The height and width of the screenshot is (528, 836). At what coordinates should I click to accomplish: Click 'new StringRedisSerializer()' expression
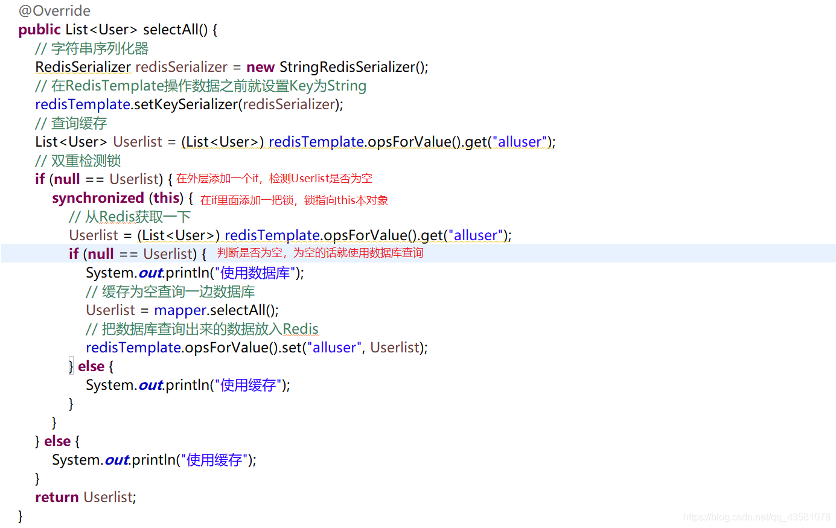tap(337, 67)
